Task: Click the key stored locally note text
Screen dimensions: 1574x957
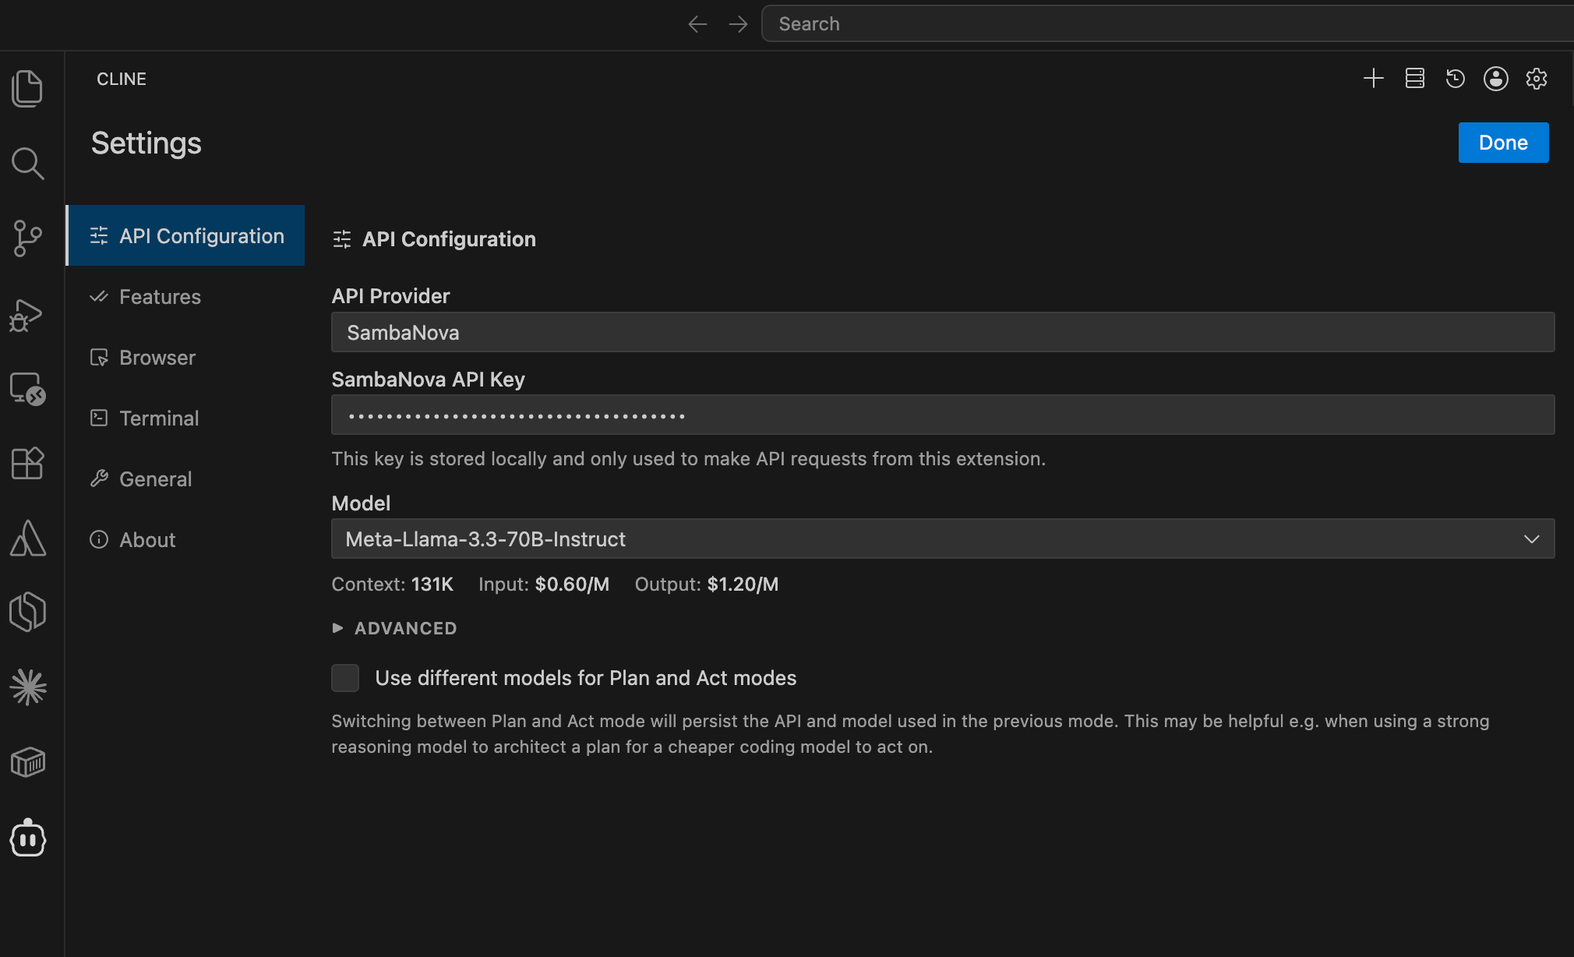Action: (x=688, y=458)
